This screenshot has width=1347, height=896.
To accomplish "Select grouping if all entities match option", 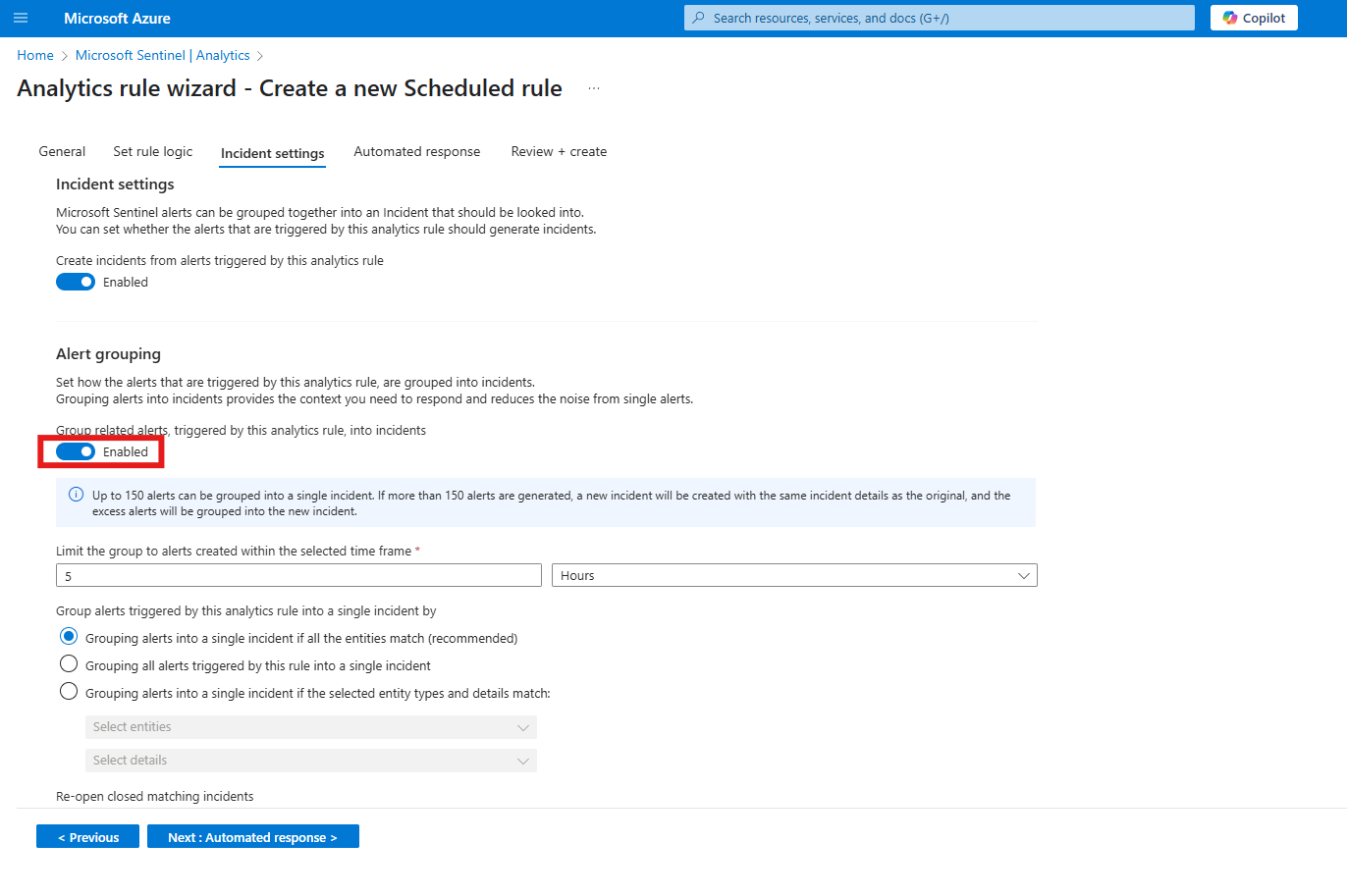I will coord(69,637).
